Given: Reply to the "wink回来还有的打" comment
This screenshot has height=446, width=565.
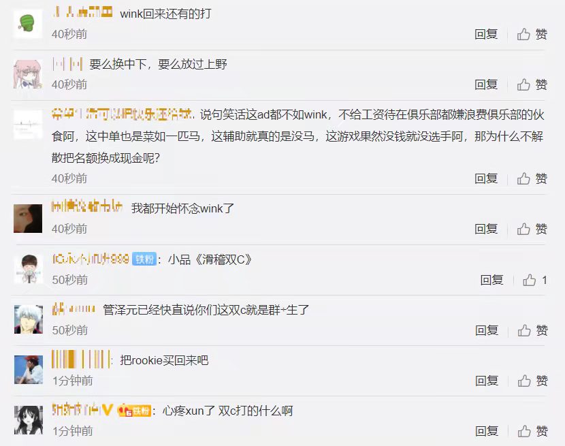Looking at the screenshot, I should [x=486, y=34].
